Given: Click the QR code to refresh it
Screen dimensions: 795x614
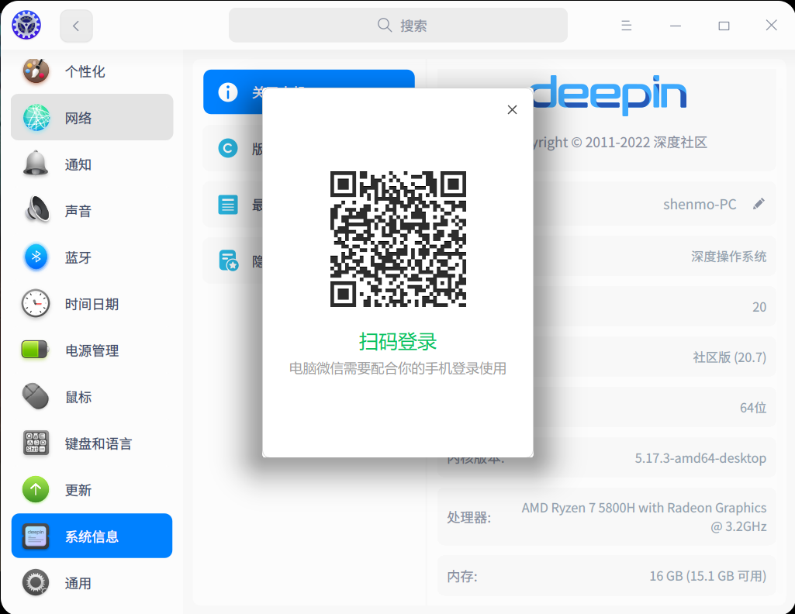Looking at the screenshot, I should tap(397, 238).
